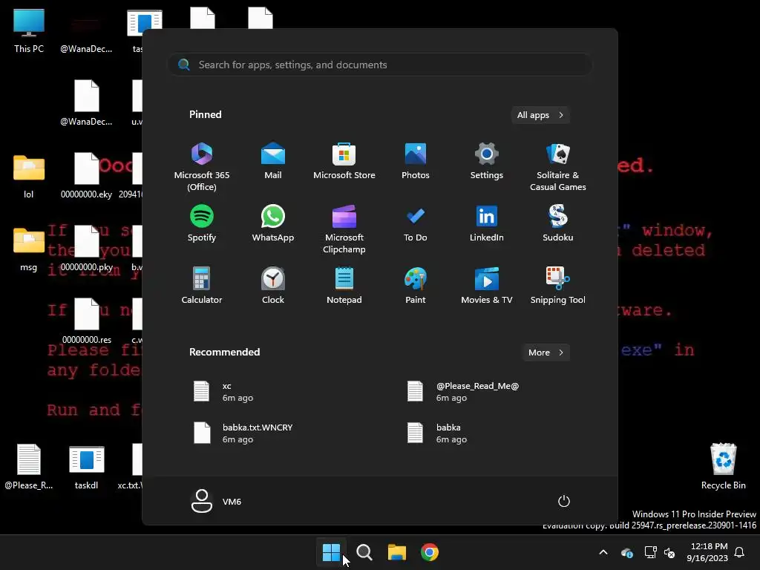
Task: Open the clock showing 12:18 PM
Action: click(707, 552)
